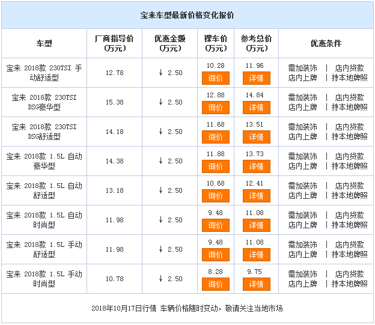Screen dimensions: 375x325
Task: Open 详情 for 1.5L 手动时尚型
Action: pyautogui.click(x=257, y=284)
